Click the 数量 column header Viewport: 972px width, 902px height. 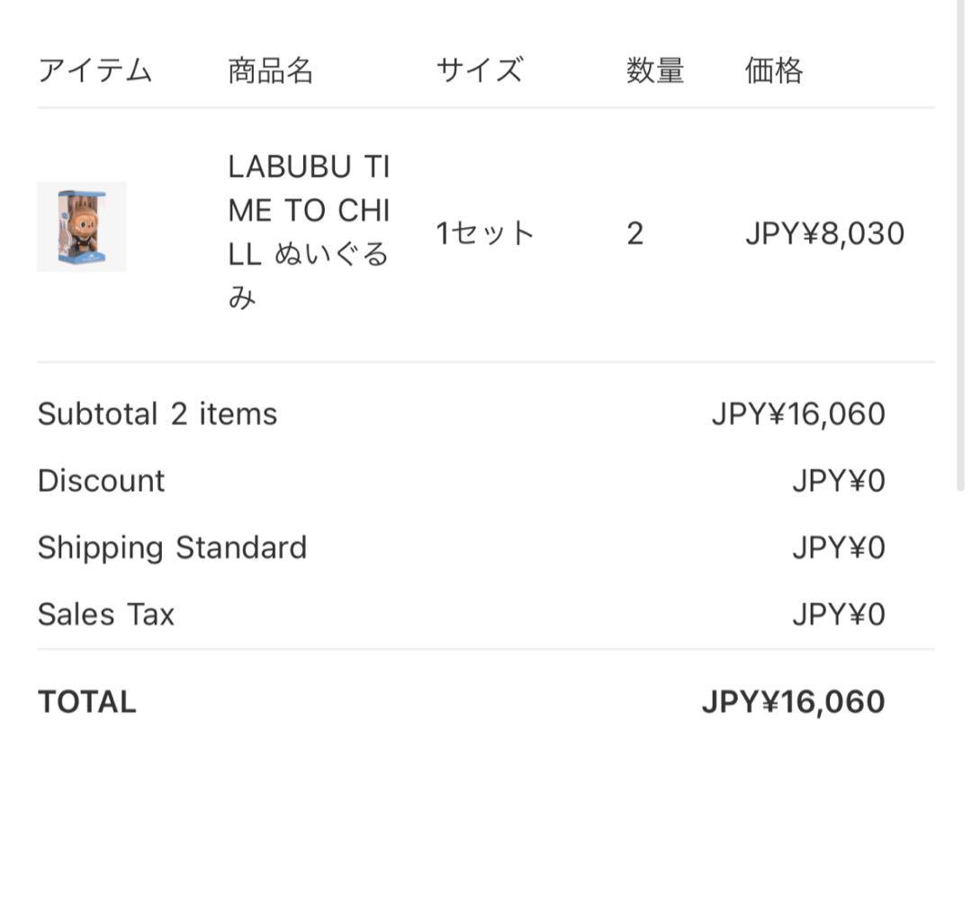point(654,70)
